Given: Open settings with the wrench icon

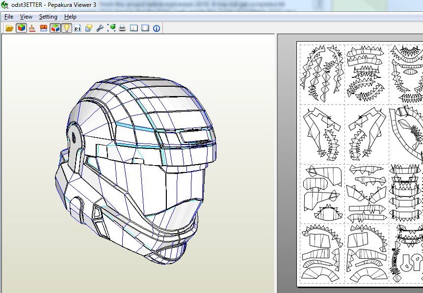Looking at the screenshot, I should pos(100,28).
